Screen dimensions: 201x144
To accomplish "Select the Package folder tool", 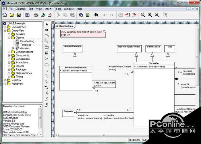I will pyautogui.click(x=47, y=47).
